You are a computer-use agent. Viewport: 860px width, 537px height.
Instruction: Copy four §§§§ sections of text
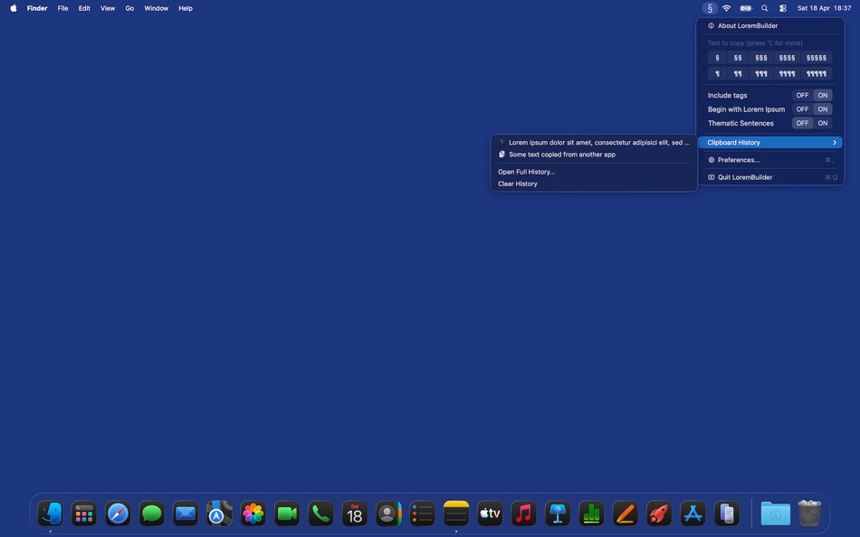click(x=787, y=58)
